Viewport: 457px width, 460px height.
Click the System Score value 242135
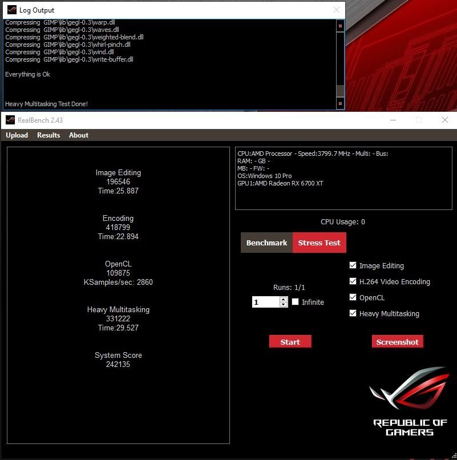pos(118,364)
